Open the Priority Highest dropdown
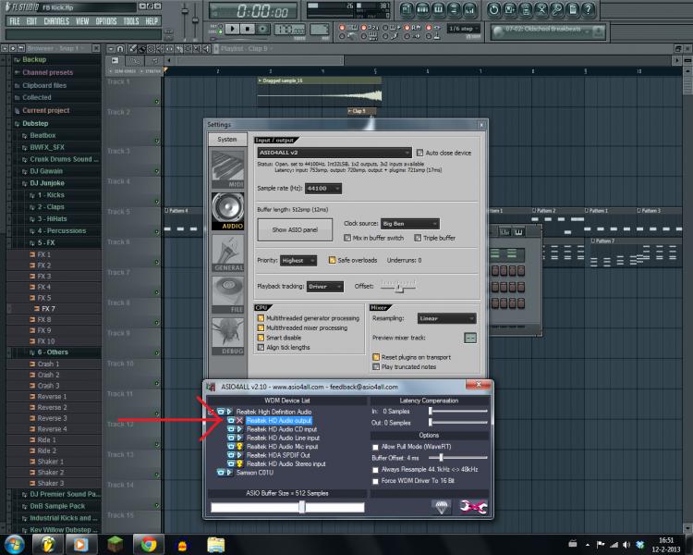Viewport: 693px width, 555px height. point(298,261)
